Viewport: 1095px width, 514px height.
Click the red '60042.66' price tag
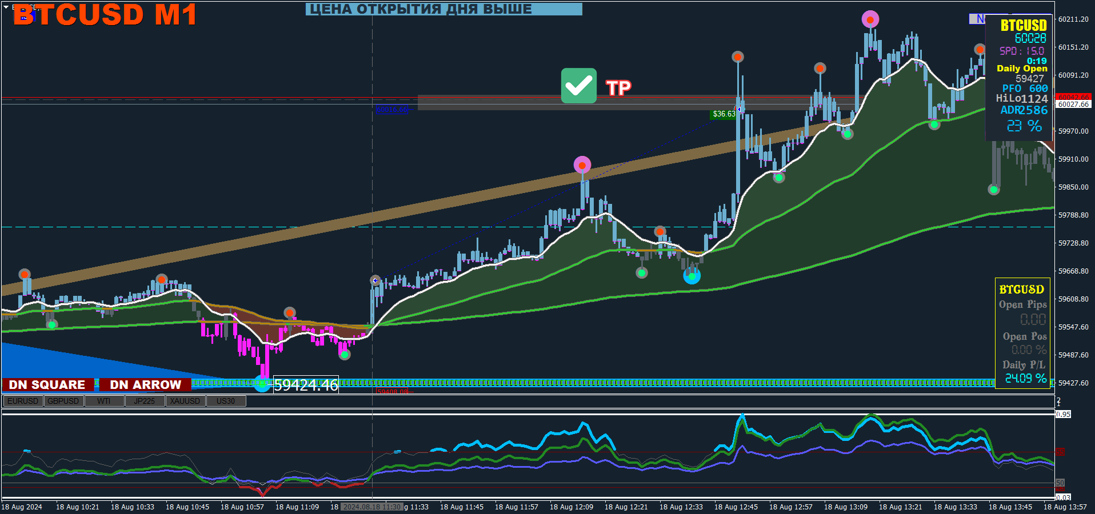(x=1073, y=97)
